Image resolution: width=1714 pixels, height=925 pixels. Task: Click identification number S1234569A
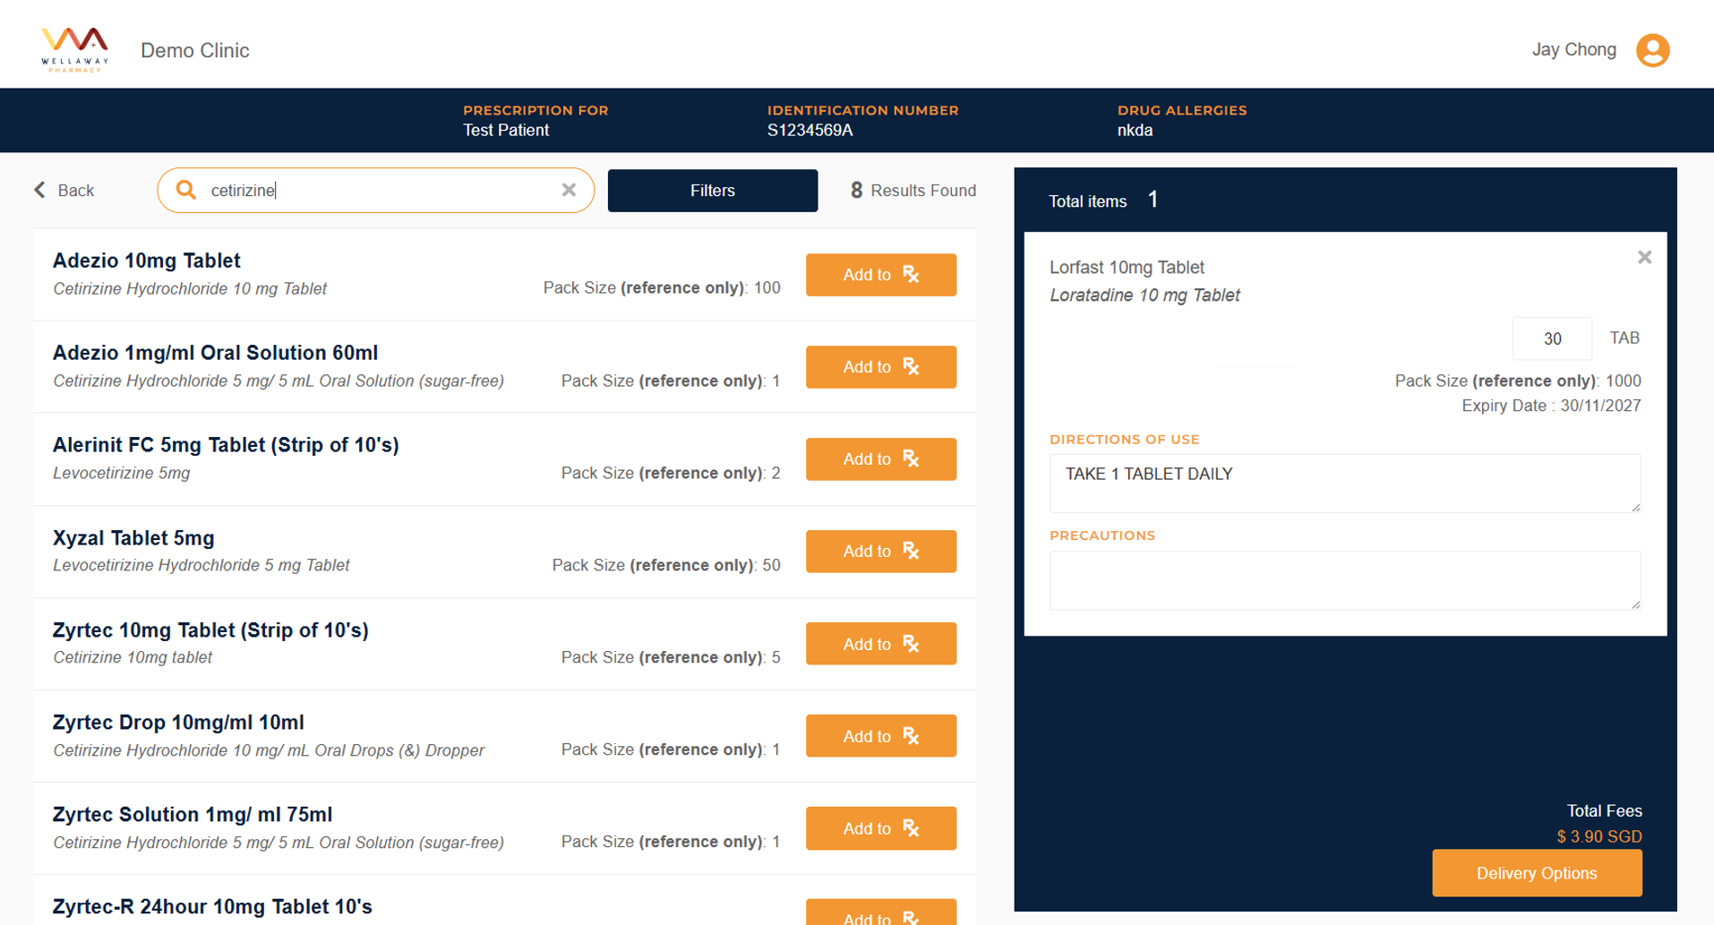[x=810, y=131]
